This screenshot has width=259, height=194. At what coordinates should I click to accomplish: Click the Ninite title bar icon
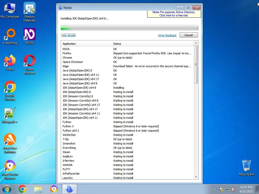tap(60, 8)
